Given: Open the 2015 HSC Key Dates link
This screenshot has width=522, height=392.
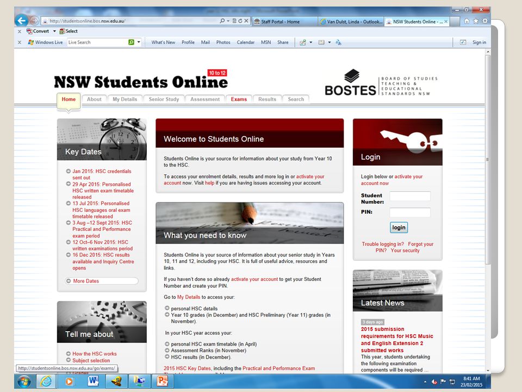Looking at the screenshot, I should coord(187,369).
